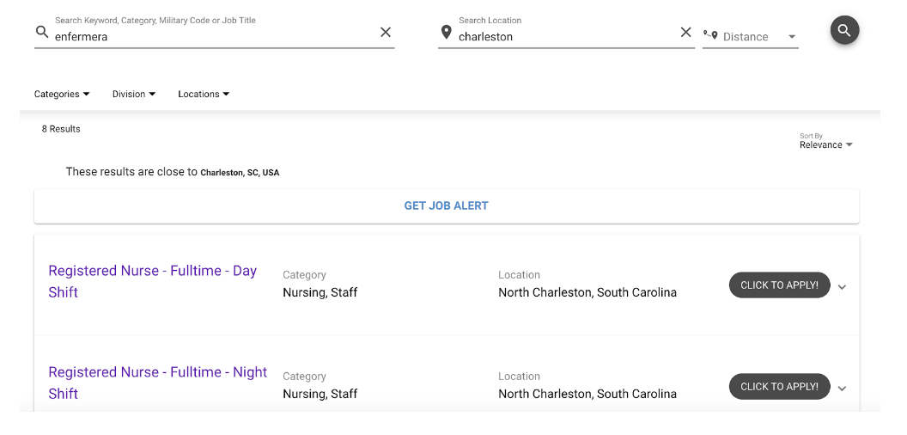Click to apply for Day Shift job
907x435 pixels.
779,285
